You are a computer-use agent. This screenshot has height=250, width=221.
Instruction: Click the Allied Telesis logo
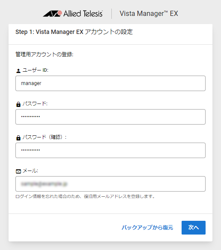(73, 14)
